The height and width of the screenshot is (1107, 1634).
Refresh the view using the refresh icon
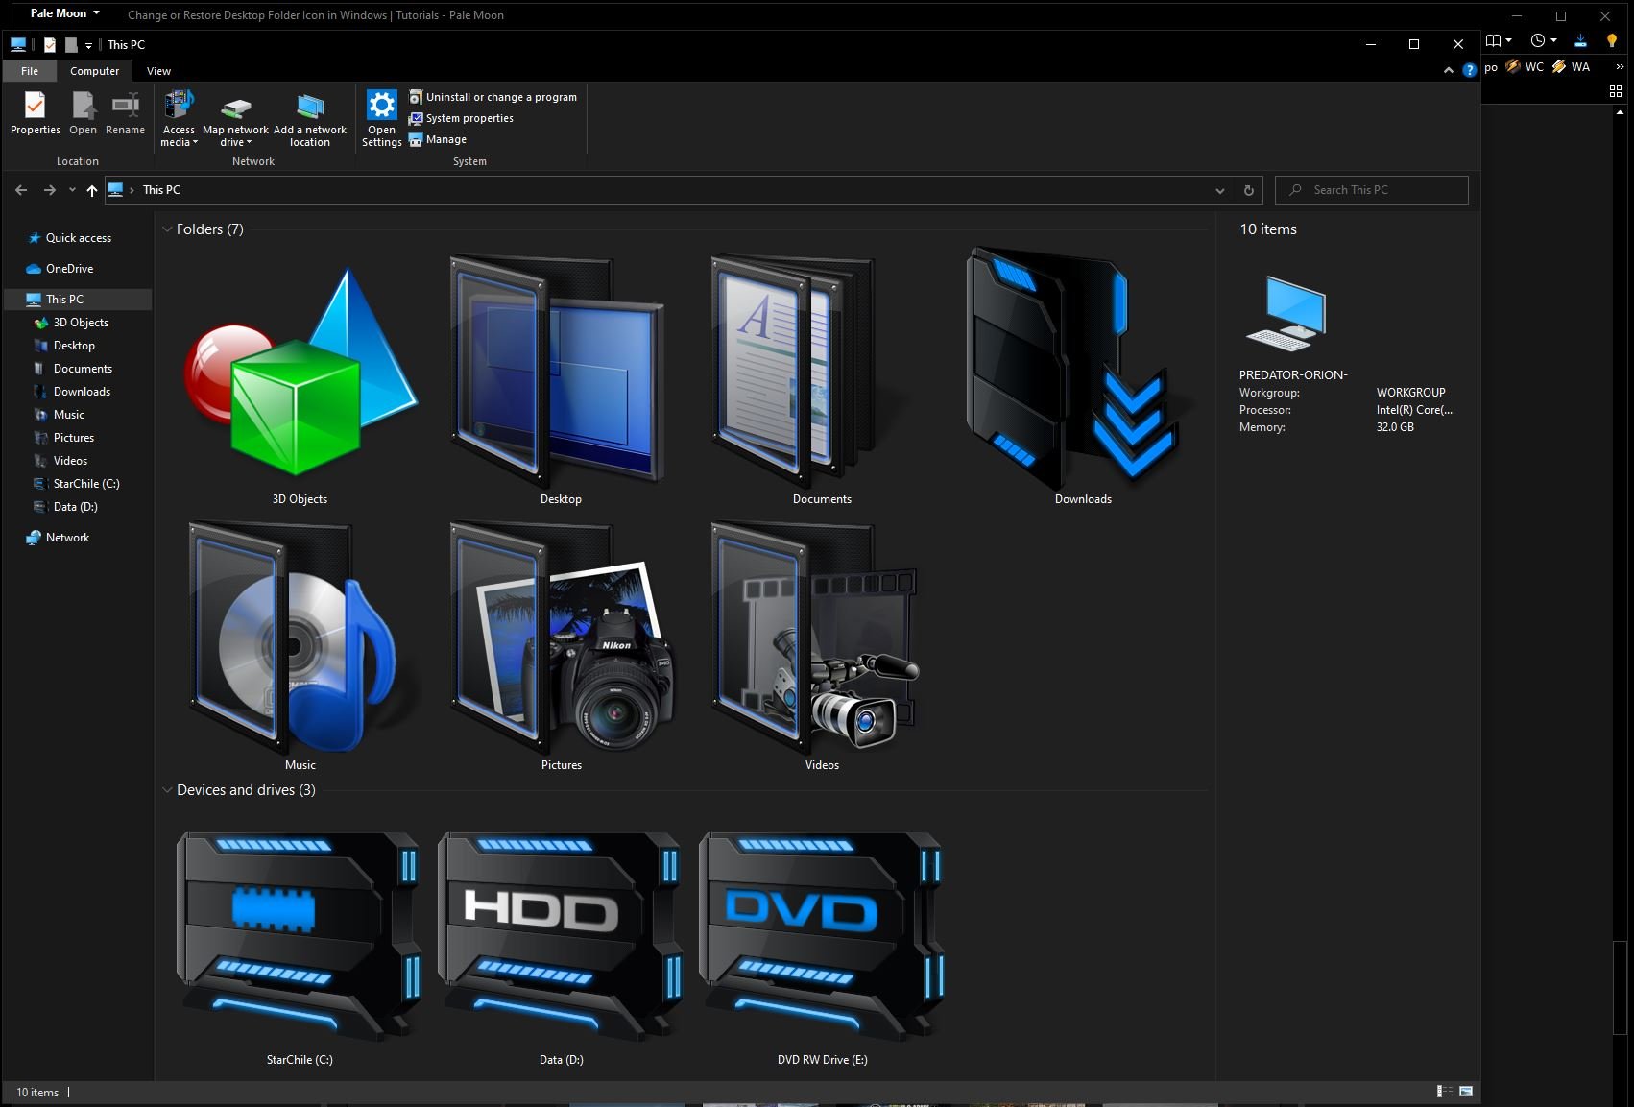coord(1248,189)
